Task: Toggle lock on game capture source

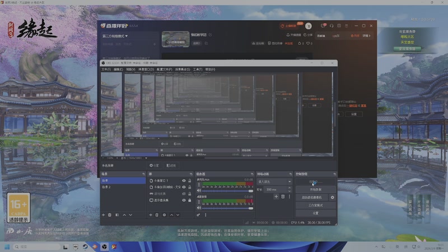Action: pyautogui.click(x=189, y=194)
